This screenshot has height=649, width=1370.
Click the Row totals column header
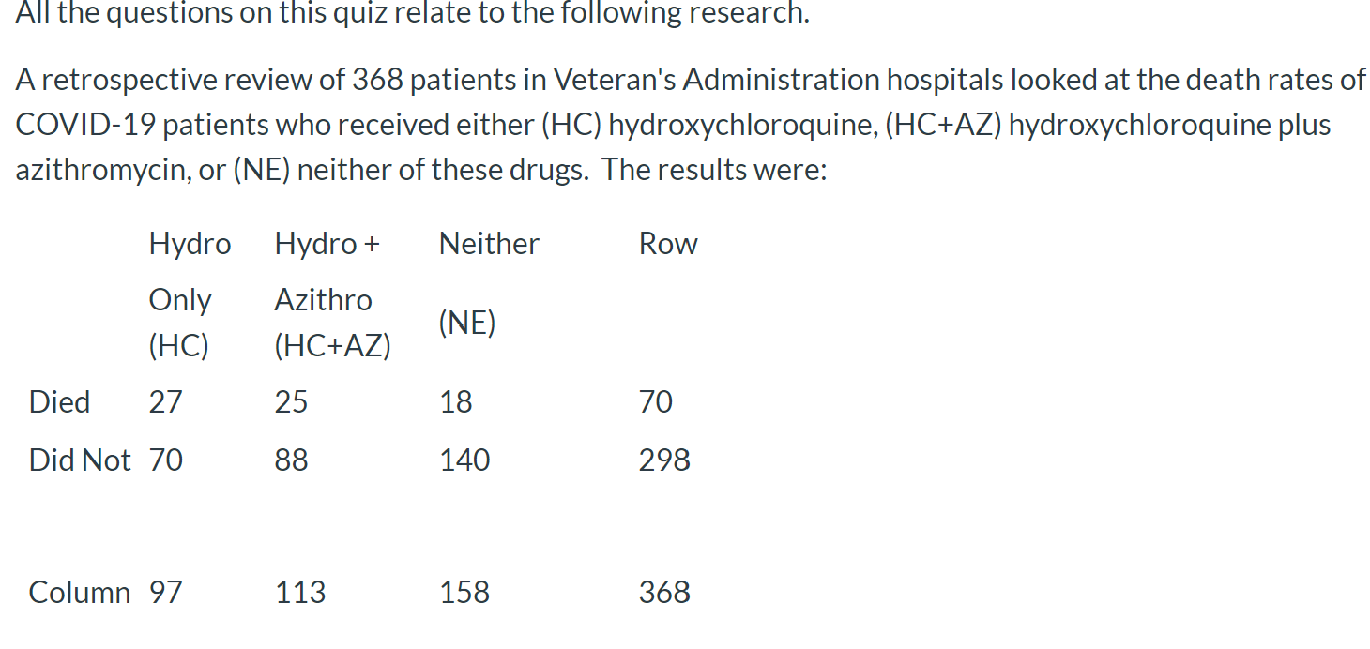point(668,244)
